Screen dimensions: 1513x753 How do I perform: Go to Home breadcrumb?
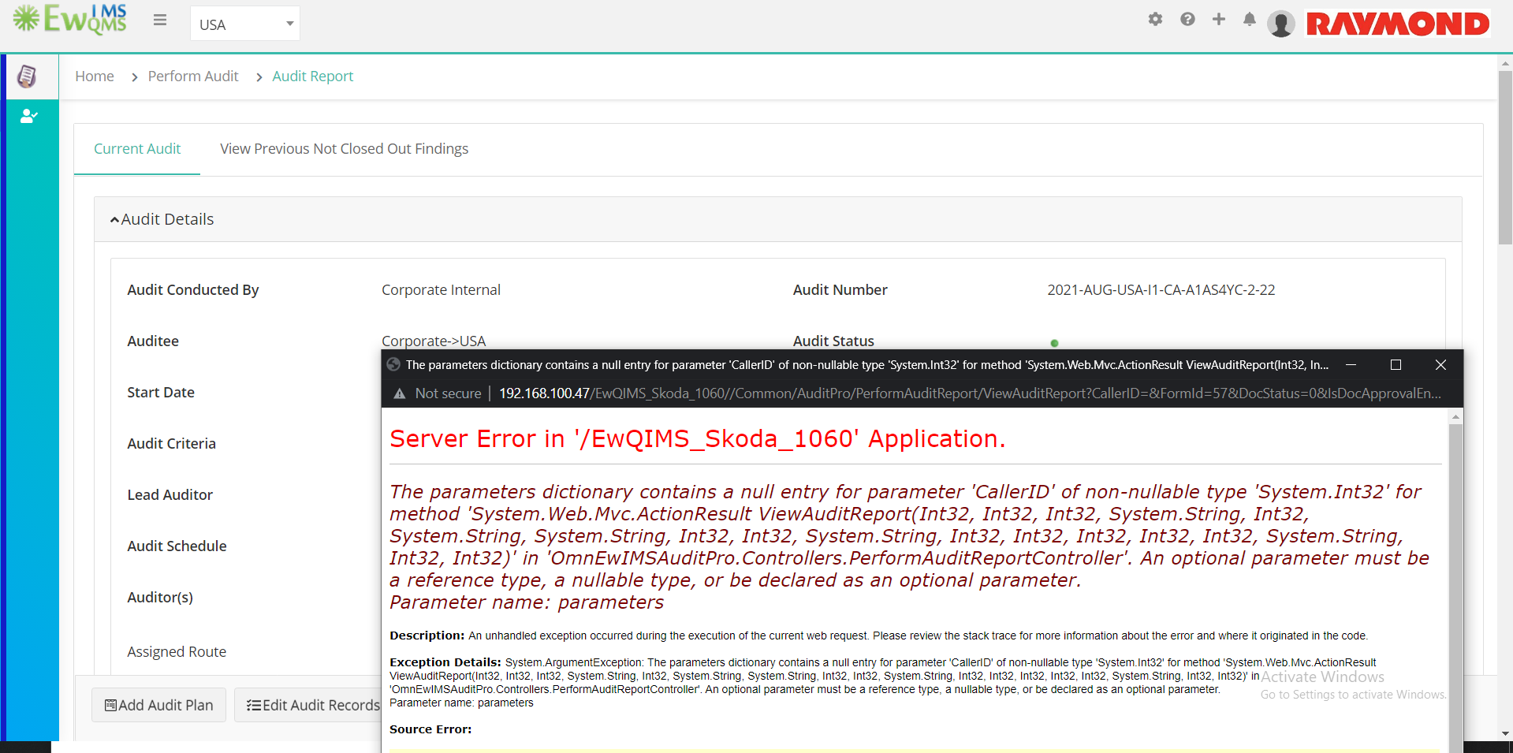(95, 76)
